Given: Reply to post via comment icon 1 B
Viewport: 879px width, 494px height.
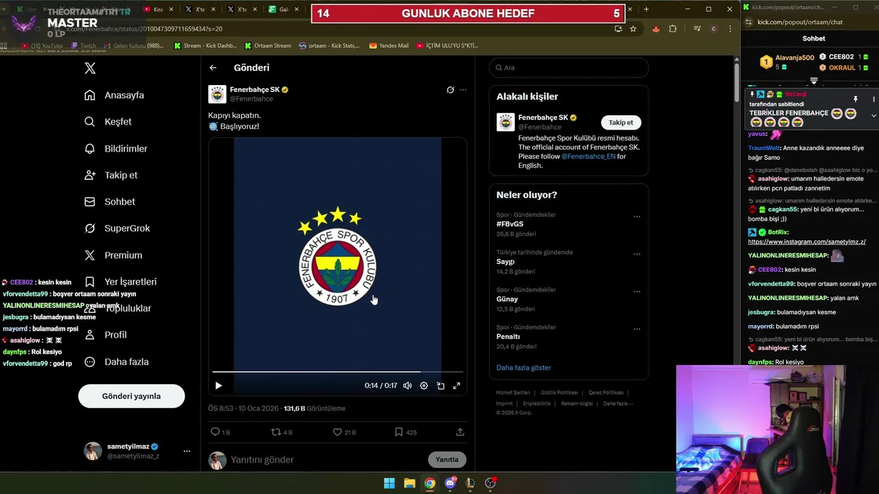Looking at the screenshot, I should (220, 432).
